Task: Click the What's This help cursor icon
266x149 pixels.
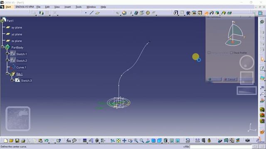Action: tap(59, 141)
